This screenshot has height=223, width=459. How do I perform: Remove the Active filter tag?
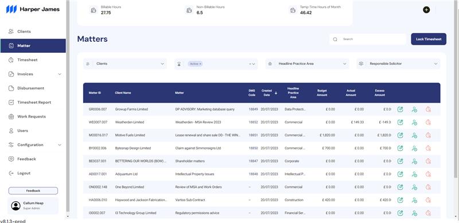[200, 64]
